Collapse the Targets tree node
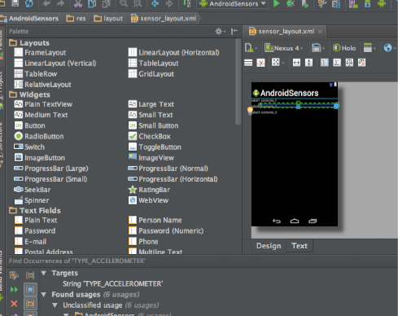The width and height of the screenshot is (398, 316). (x=44, y=273)
